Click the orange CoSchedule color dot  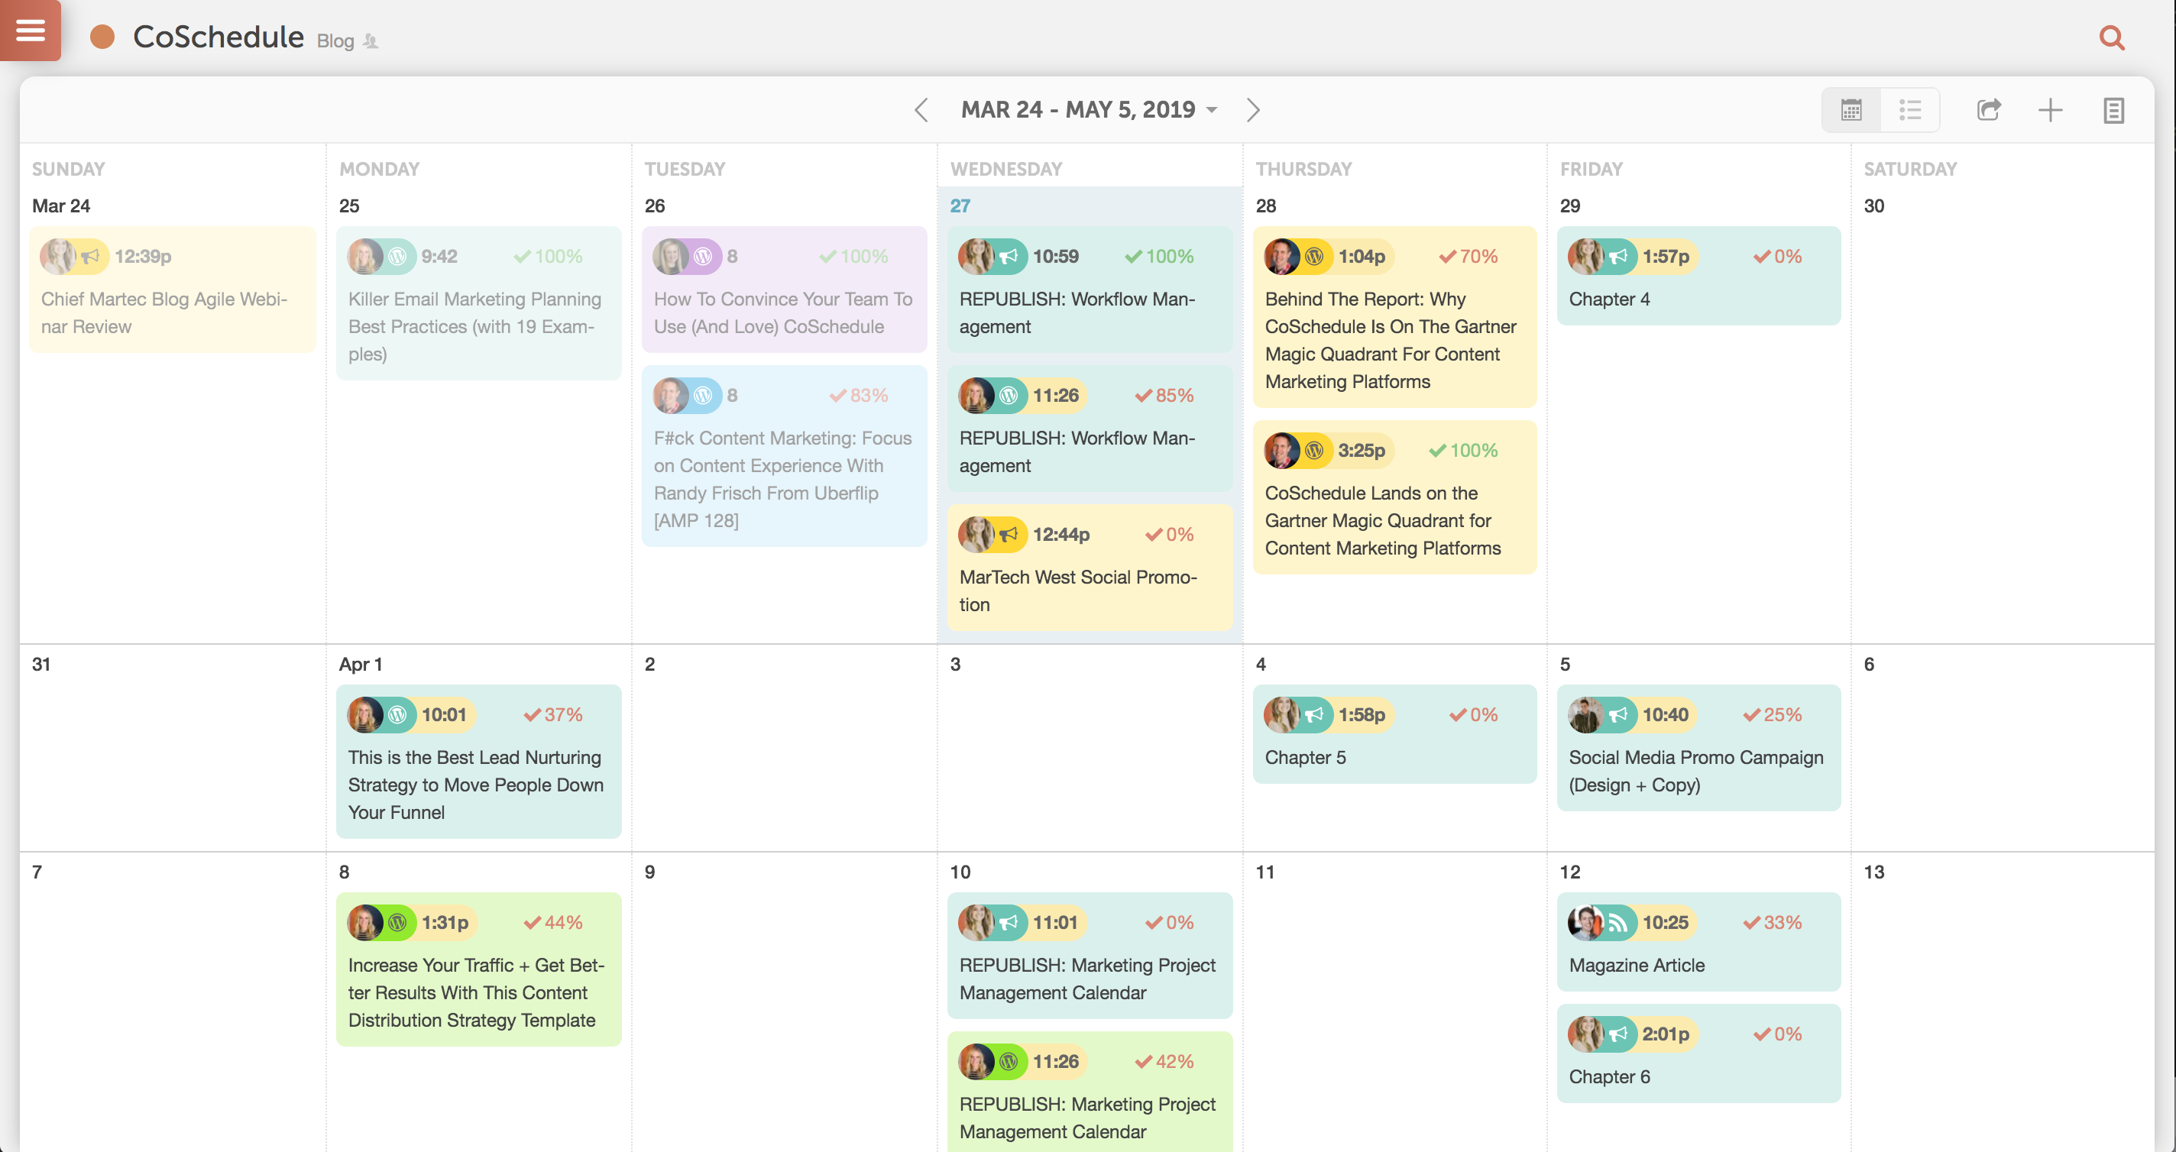point(102,37)
